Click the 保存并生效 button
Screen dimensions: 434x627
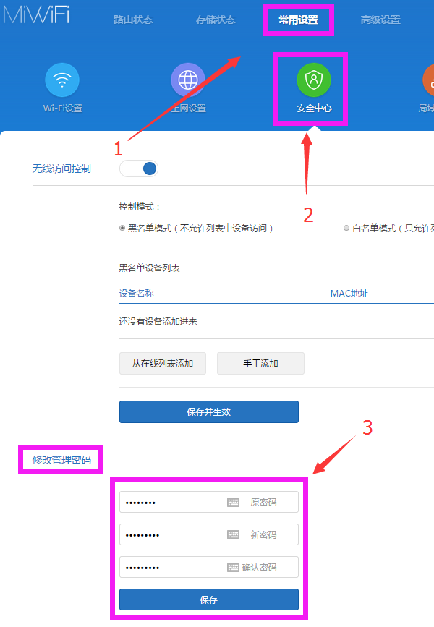click(208, 411)
